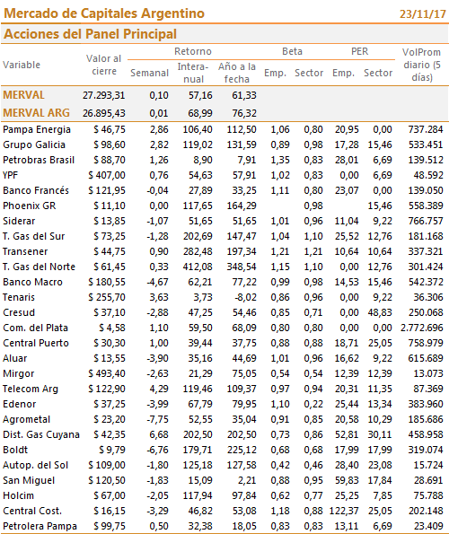Click the Valor al cierre header
The image size is (449, 534).
103,65
